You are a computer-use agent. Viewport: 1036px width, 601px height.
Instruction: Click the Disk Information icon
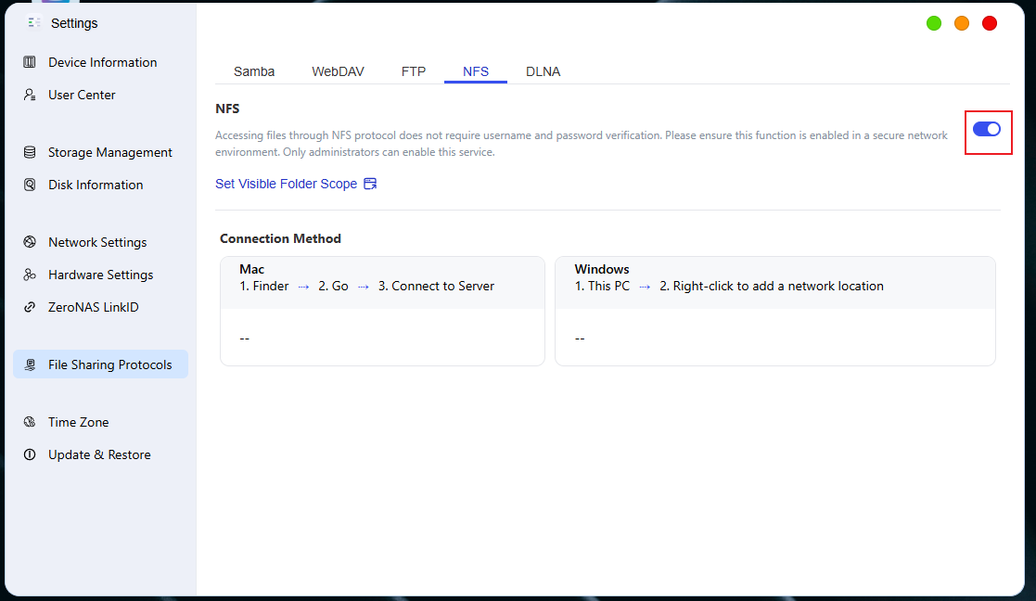[x=30, y=185]
